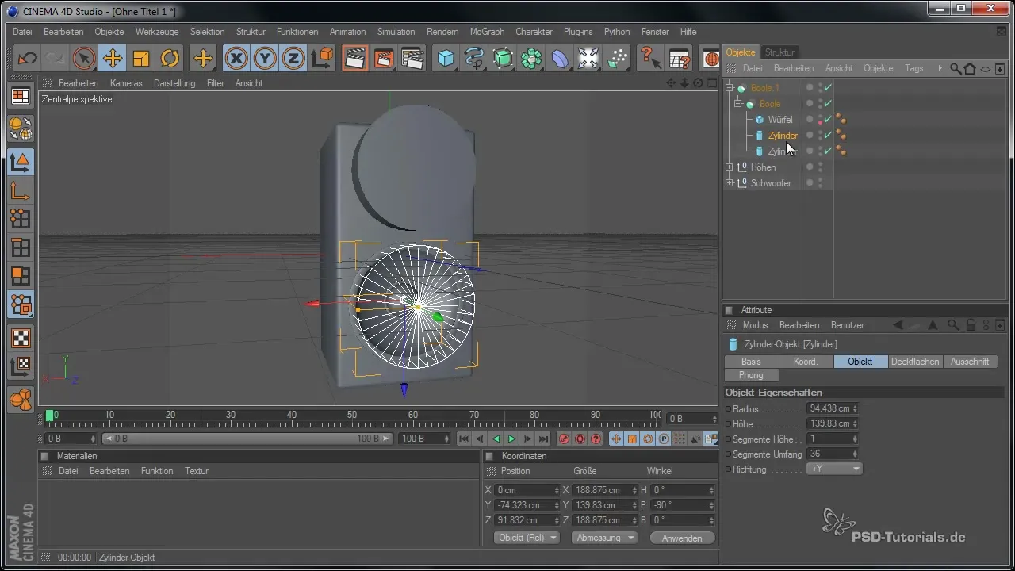Open the Datei menu in main menu bar
The height and width of the screenshot is (571, 1015).
22,32
